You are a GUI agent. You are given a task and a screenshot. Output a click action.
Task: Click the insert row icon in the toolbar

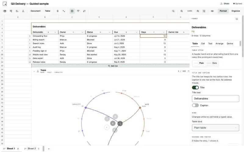click(x=11, y=11)
